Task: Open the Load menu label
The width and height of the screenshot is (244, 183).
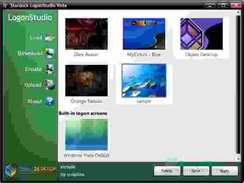Action: 36,38
